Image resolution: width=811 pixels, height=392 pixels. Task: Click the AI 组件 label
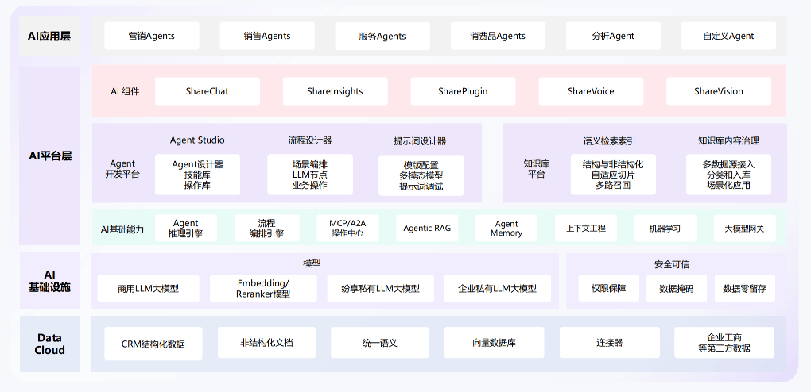[x=125, y=91]
